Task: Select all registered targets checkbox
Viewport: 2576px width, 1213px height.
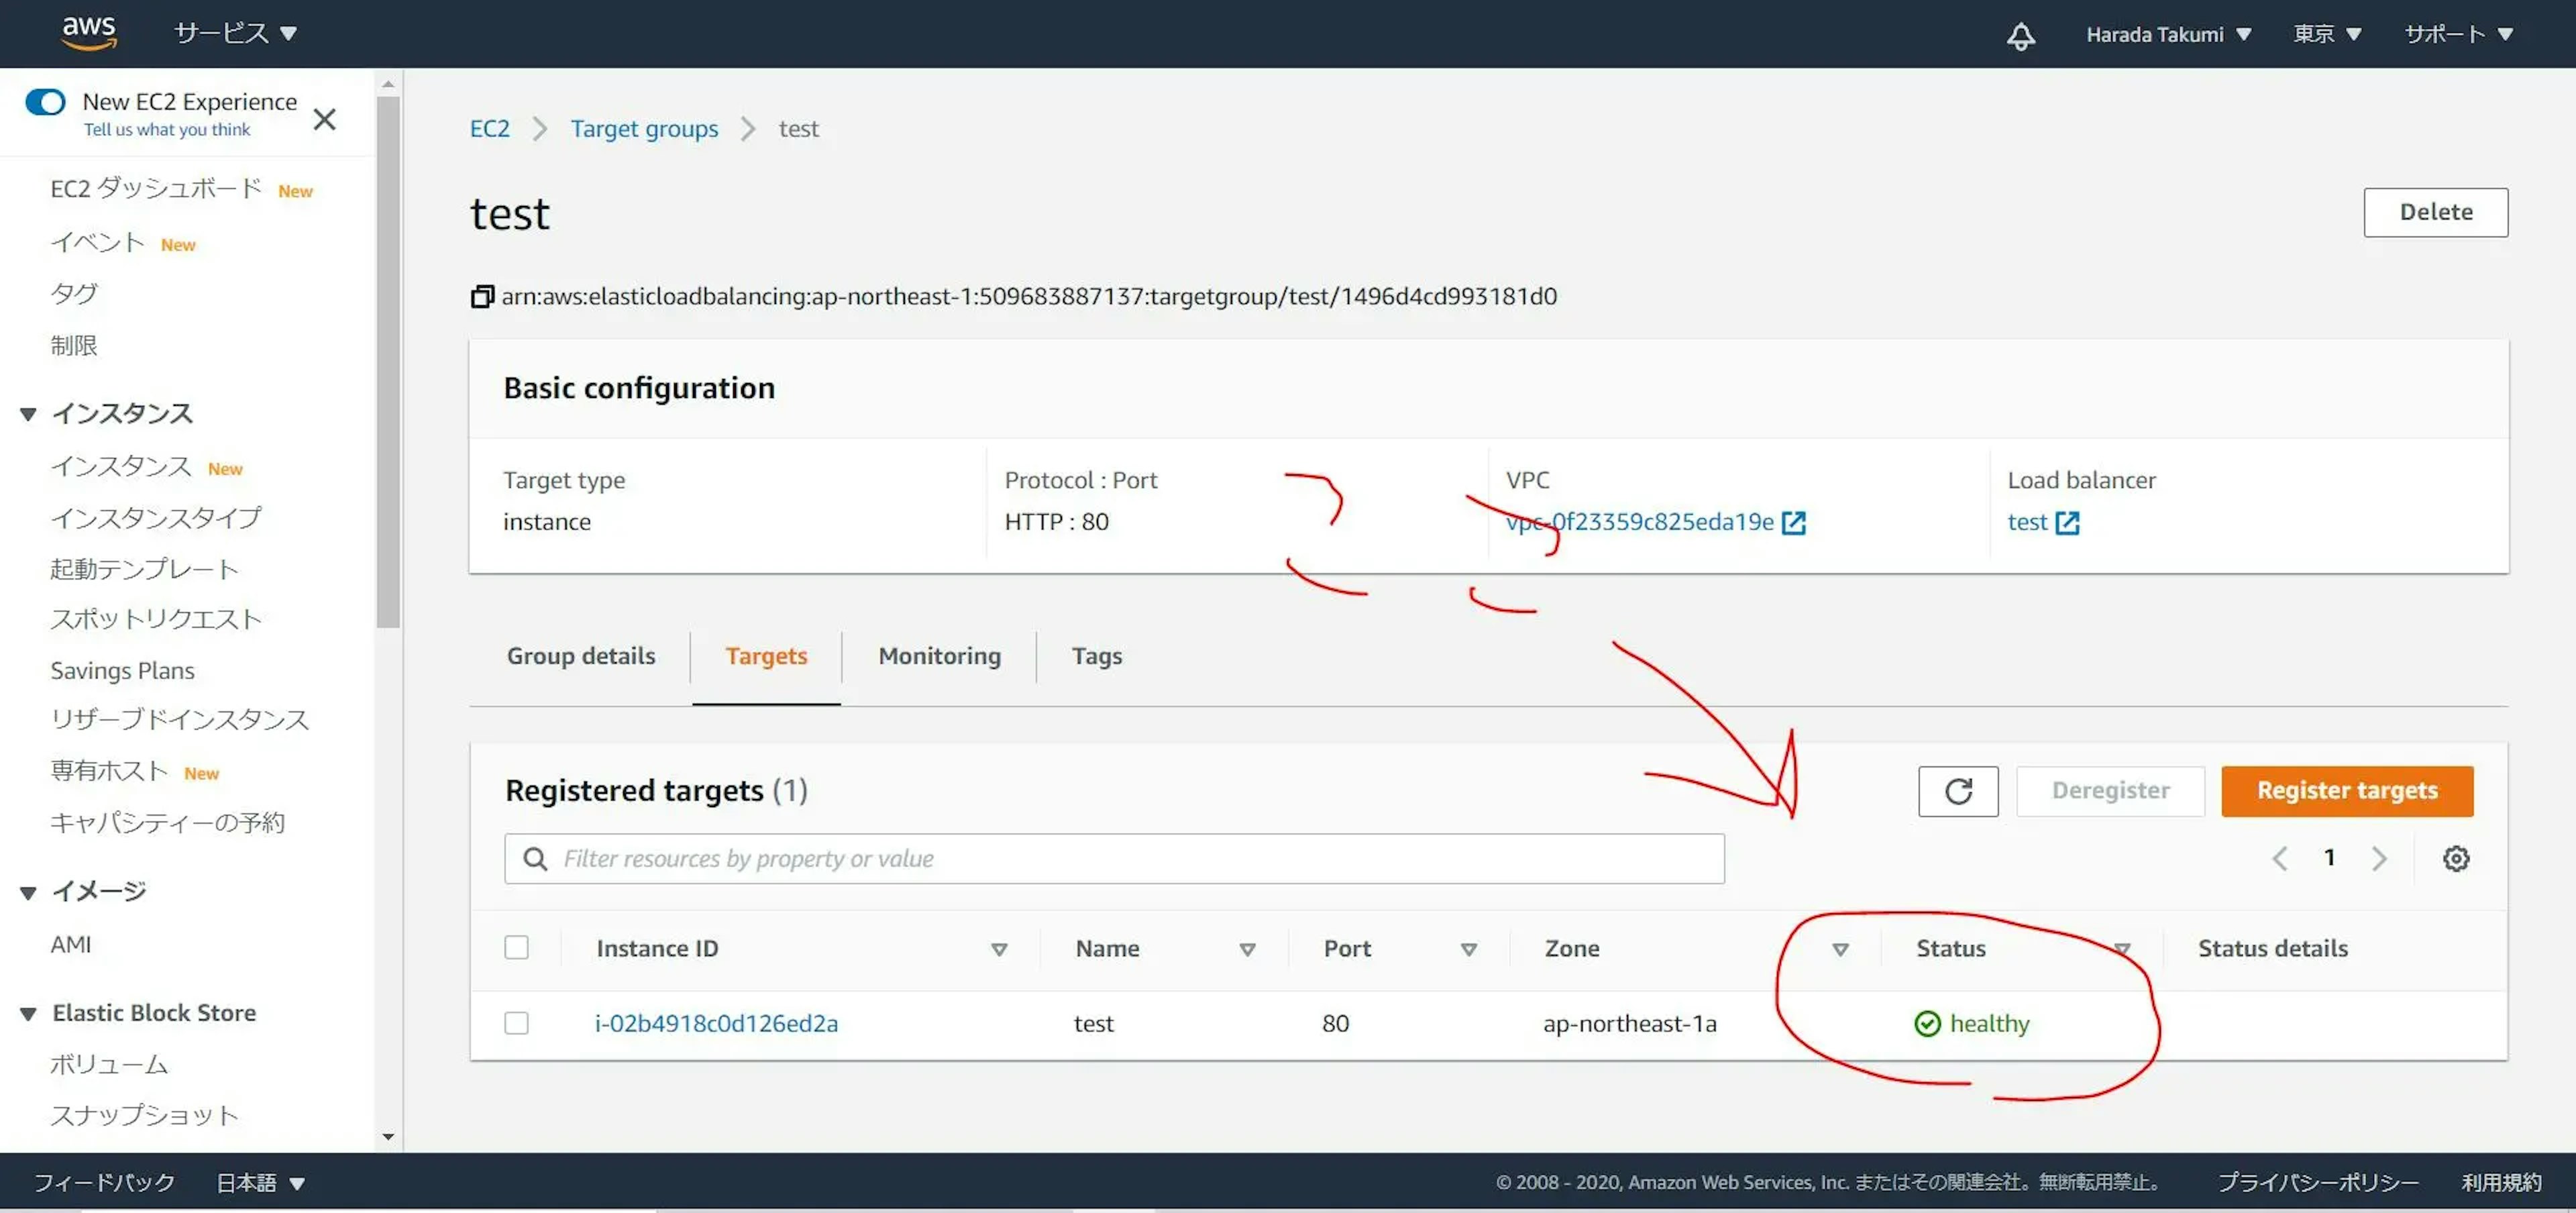Action: (516, 947)
